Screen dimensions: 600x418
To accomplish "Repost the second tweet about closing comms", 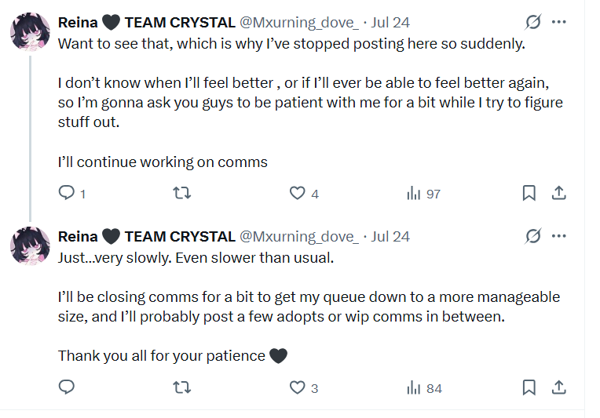I will (x=181, y=387).
